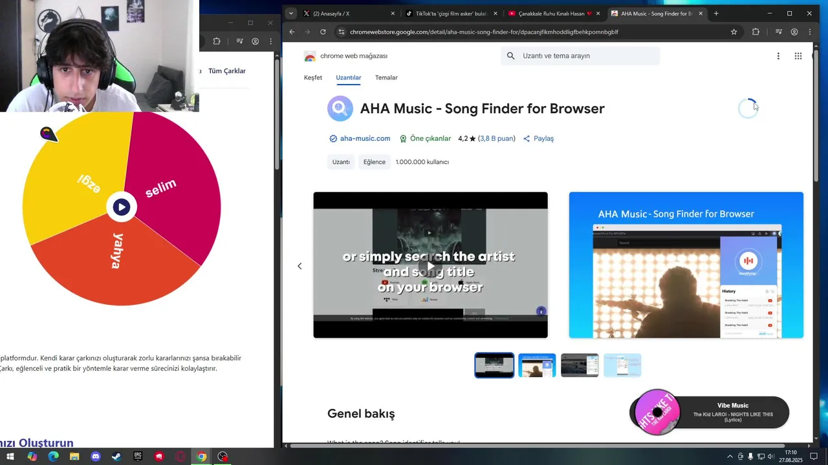The image size is (828, 465).
Task: Click the Paylaş share button
Action: point(538,139)
